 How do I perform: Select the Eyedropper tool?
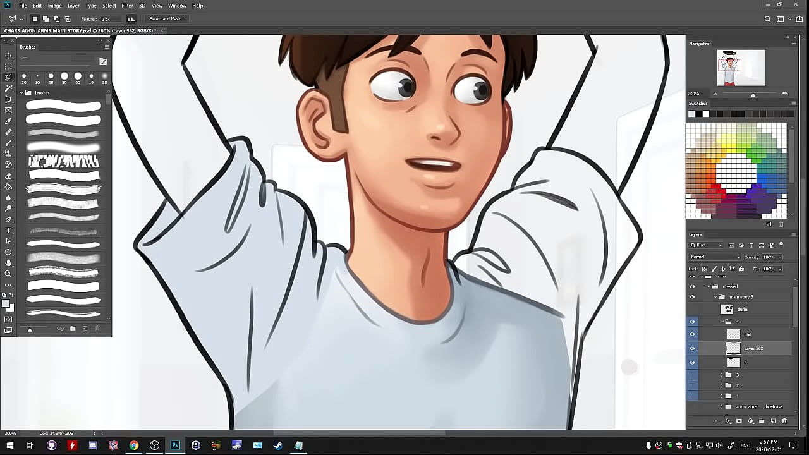(x=8, y=121)
